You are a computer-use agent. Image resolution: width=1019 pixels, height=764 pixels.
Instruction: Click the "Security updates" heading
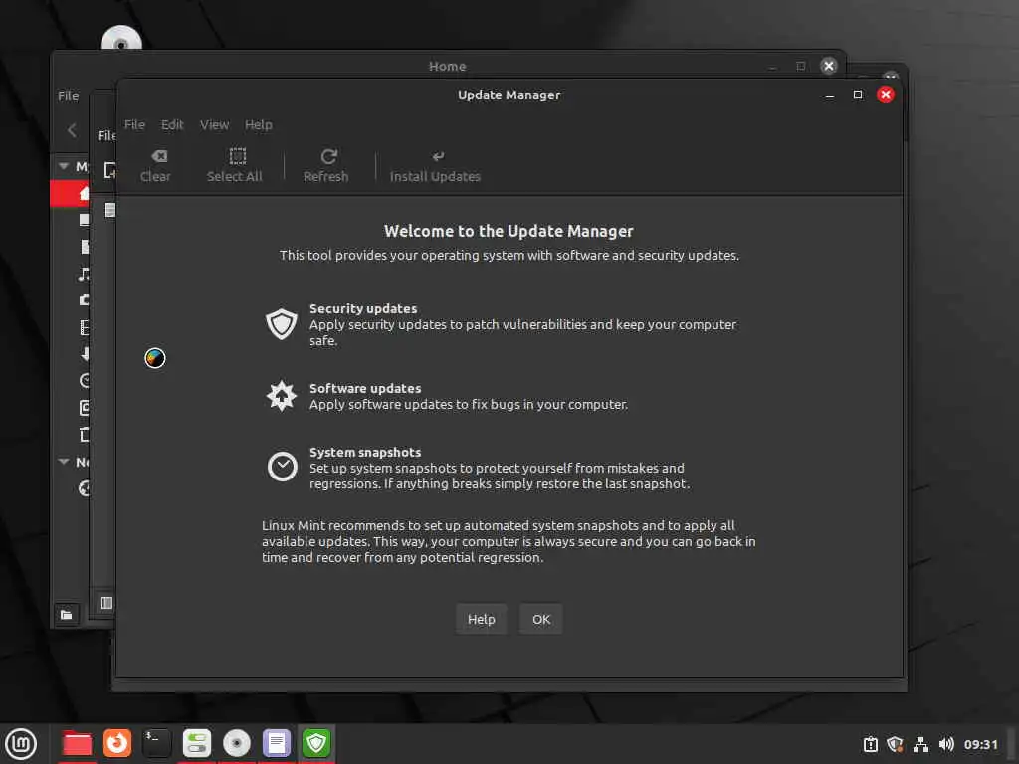click(363, 308)
